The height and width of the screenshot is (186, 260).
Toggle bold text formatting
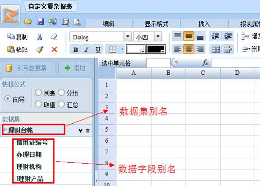tap(76, 50)
